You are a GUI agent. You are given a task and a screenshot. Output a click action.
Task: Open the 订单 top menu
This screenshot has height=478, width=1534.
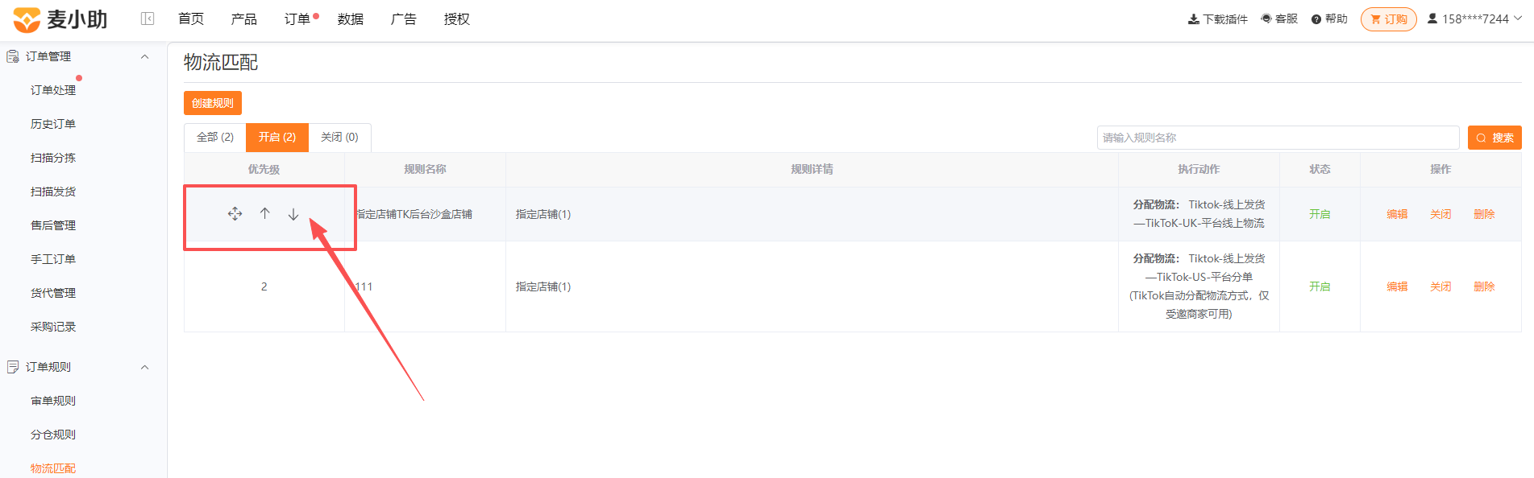(x=297, y=19)
